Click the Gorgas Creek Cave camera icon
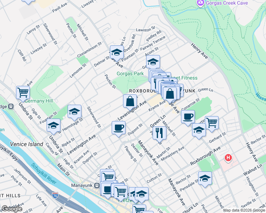 201,3
